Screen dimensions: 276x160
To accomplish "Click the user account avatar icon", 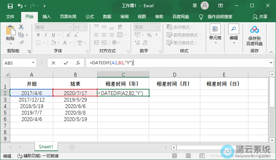I will tap(205, 6).
